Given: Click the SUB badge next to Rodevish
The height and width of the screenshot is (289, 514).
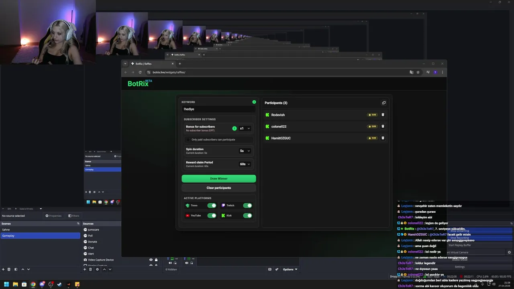Looking at the screenshot, I should tap(372, 115).
